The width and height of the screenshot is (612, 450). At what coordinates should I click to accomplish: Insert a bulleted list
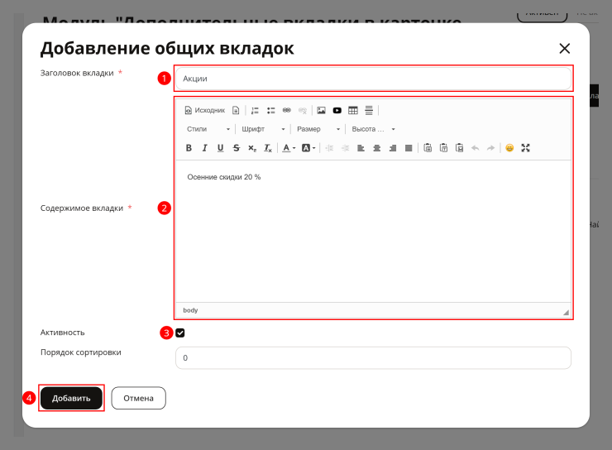click(271, 111)
